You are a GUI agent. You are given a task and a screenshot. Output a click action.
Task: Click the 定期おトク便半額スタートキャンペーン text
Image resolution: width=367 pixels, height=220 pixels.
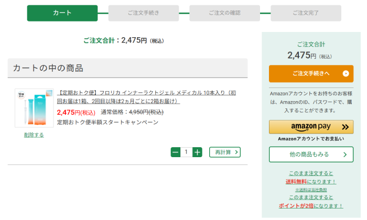107,122
